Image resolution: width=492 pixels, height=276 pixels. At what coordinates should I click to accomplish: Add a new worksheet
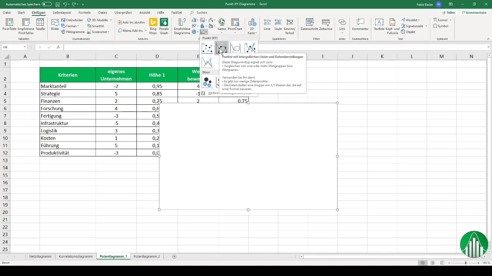click(x=174, y=256)
